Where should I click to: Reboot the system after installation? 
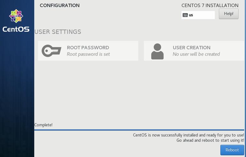point(232,150)
